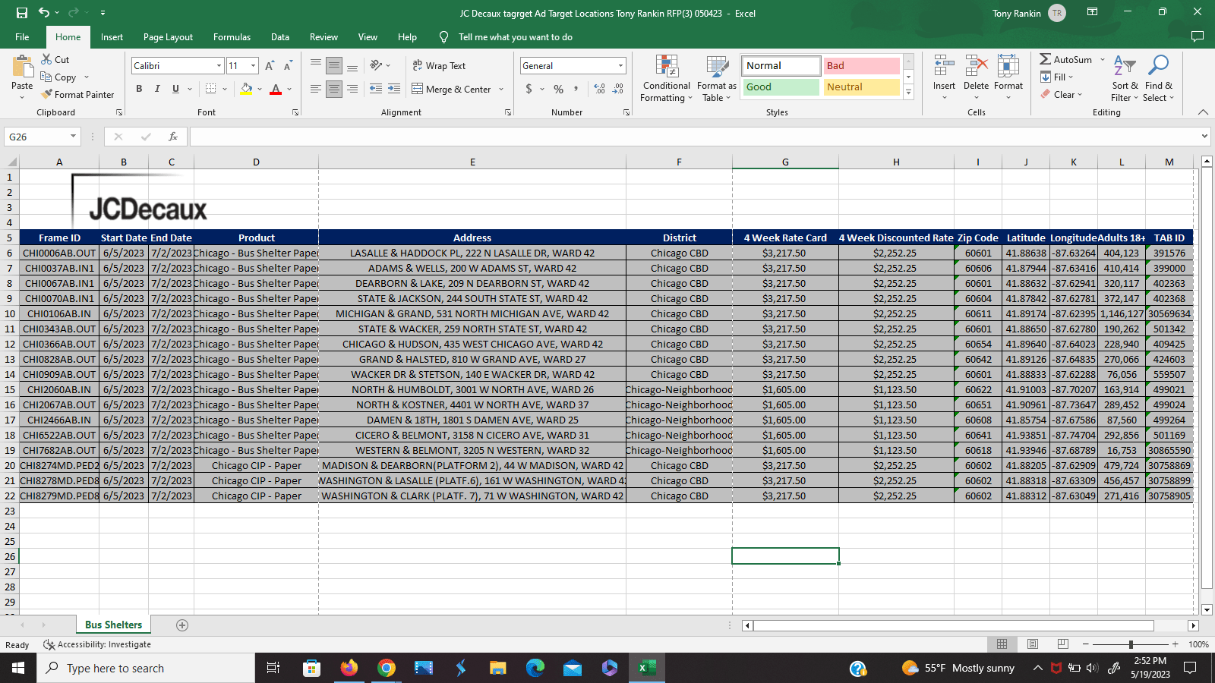
Task: Decrease font size with small A icon
Action: pos(288,66)
